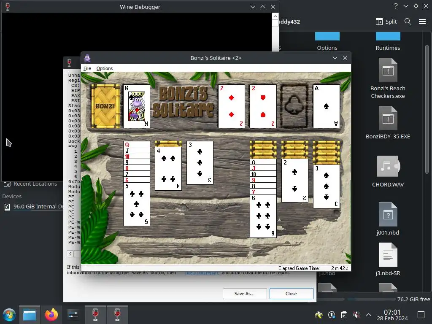The height and width of the screenshot is (324, 432).
Task: Select the 2 of diamonds foundation card
Action: [232, 106]
